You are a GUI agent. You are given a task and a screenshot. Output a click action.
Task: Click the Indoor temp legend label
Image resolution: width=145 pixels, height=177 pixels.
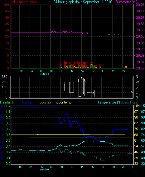pos(62,102)
